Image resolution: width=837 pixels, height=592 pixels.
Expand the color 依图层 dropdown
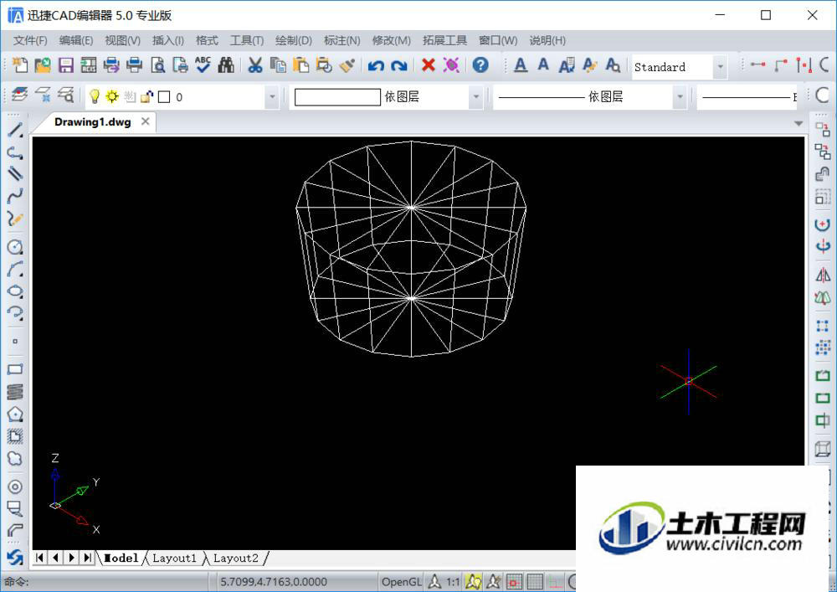point(475,97)
